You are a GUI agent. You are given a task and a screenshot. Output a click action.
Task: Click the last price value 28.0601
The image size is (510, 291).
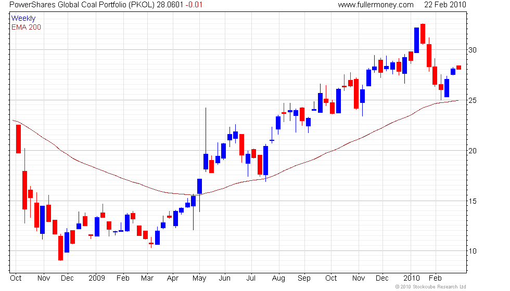(x=170, y=5)
